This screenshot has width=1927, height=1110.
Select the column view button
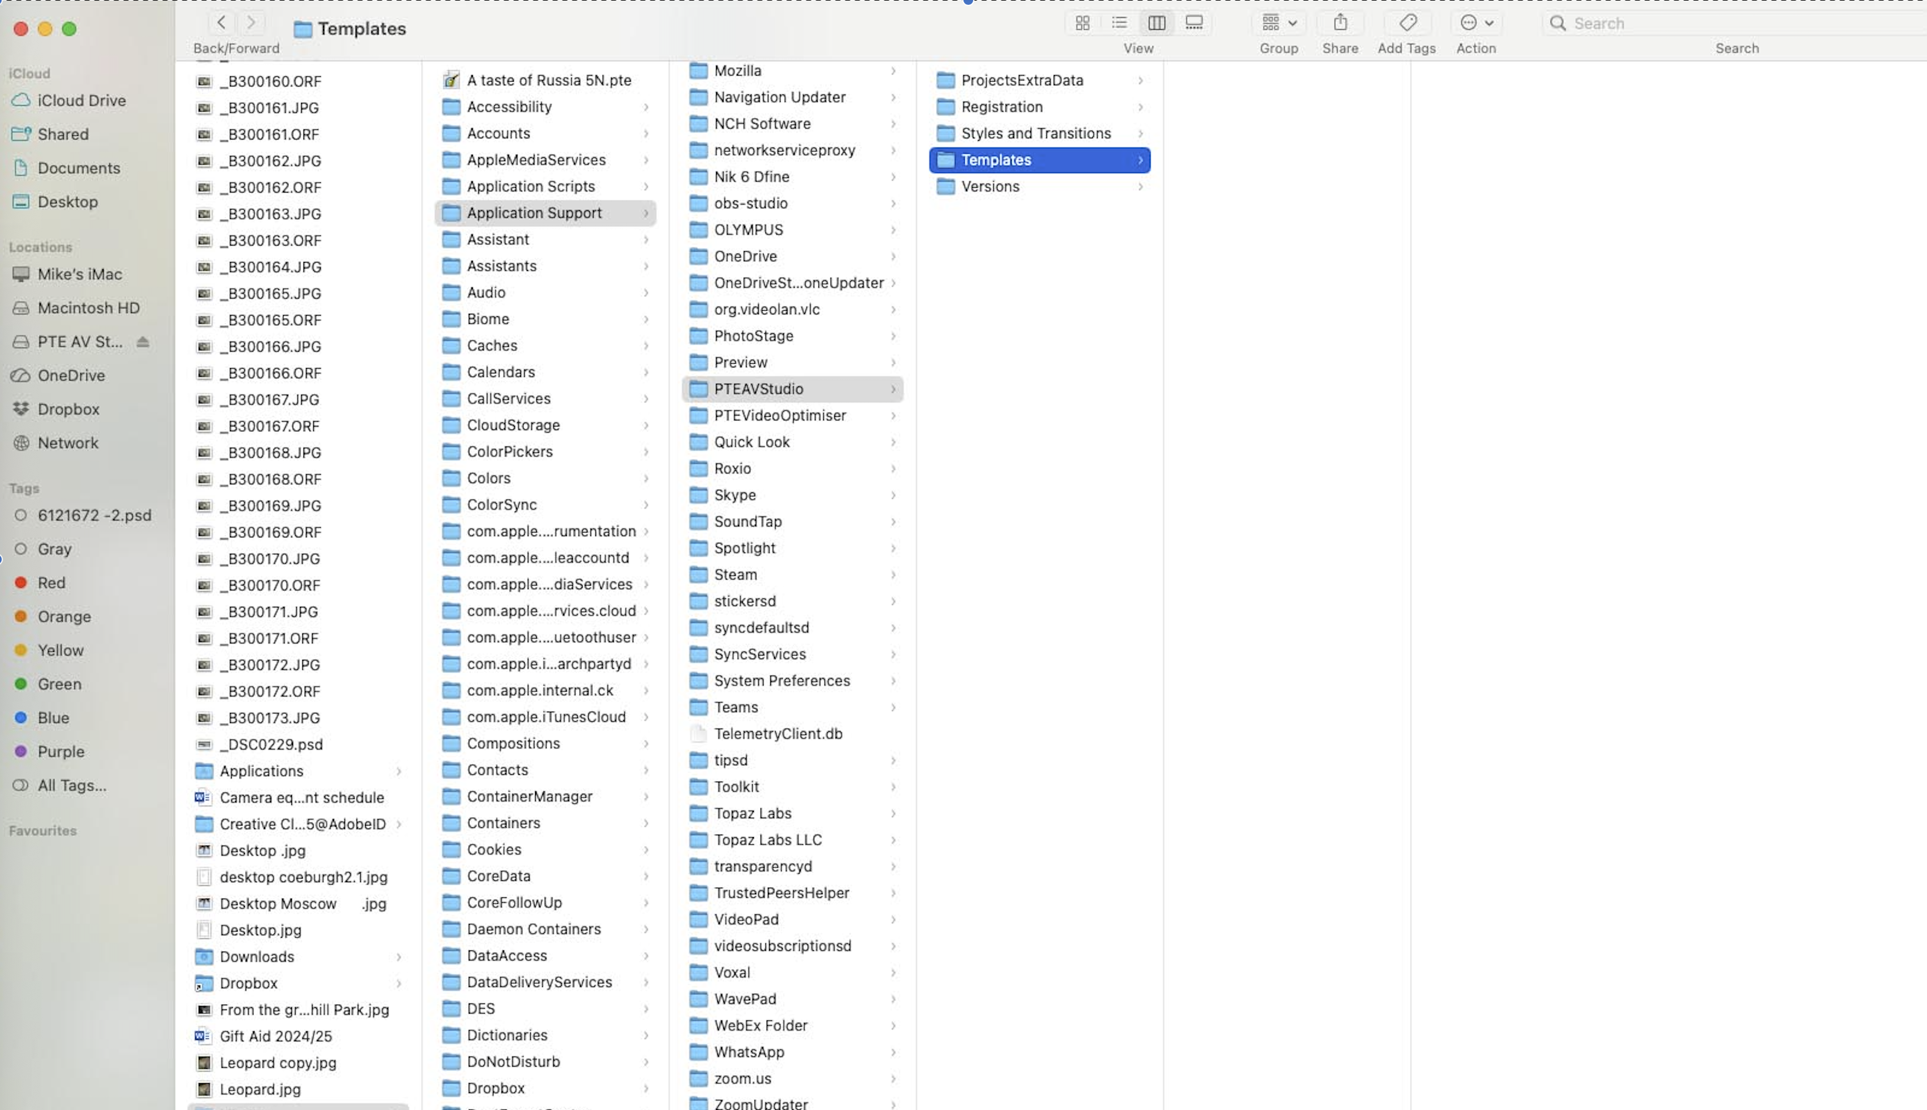click(1156, 23)
